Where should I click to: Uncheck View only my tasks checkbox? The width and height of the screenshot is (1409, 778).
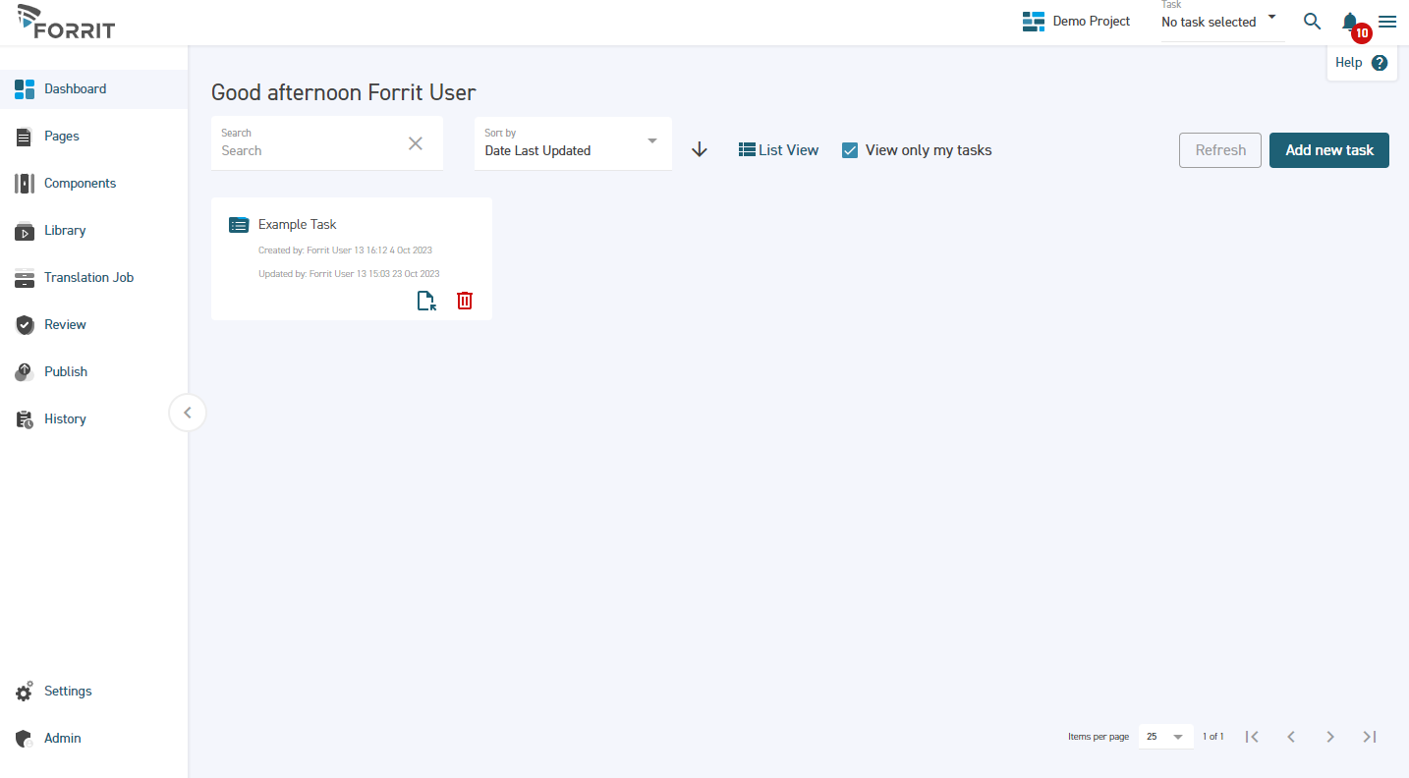851,150
